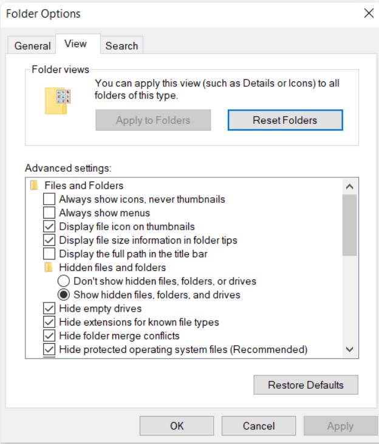Image resolution: width=379 pixels, height=444 pixels.
Task: Open the Search tab
Action: 122,46
